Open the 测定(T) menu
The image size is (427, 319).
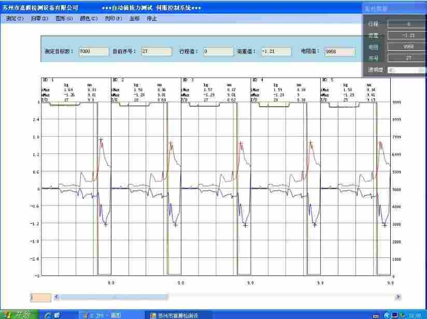tap(15, 19)
